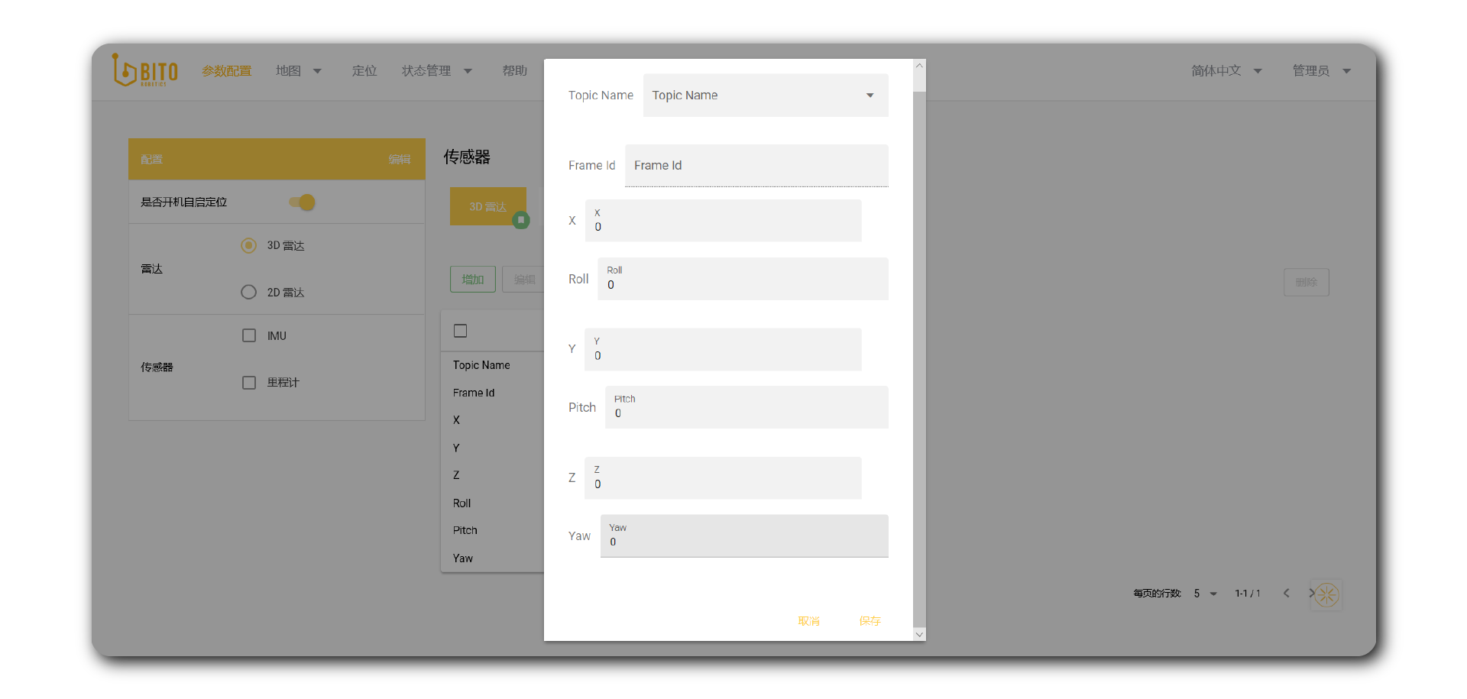
Task: Click the BITO Robotics logo
Action: (x=145, y=71)
